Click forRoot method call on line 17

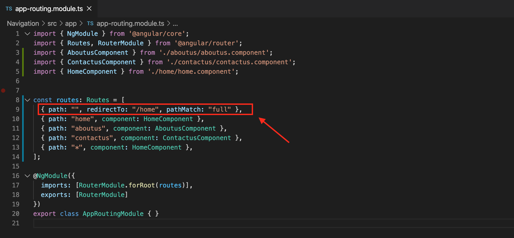coord(142,185)
